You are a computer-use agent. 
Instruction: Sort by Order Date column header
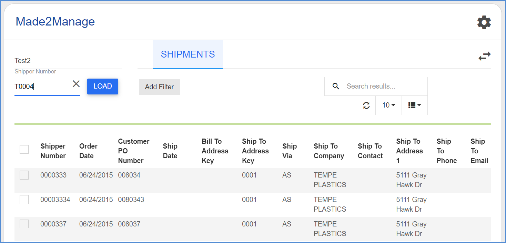click(89, 151)
